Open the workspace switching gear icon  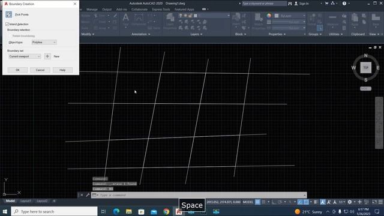click(x=350, y=202)
